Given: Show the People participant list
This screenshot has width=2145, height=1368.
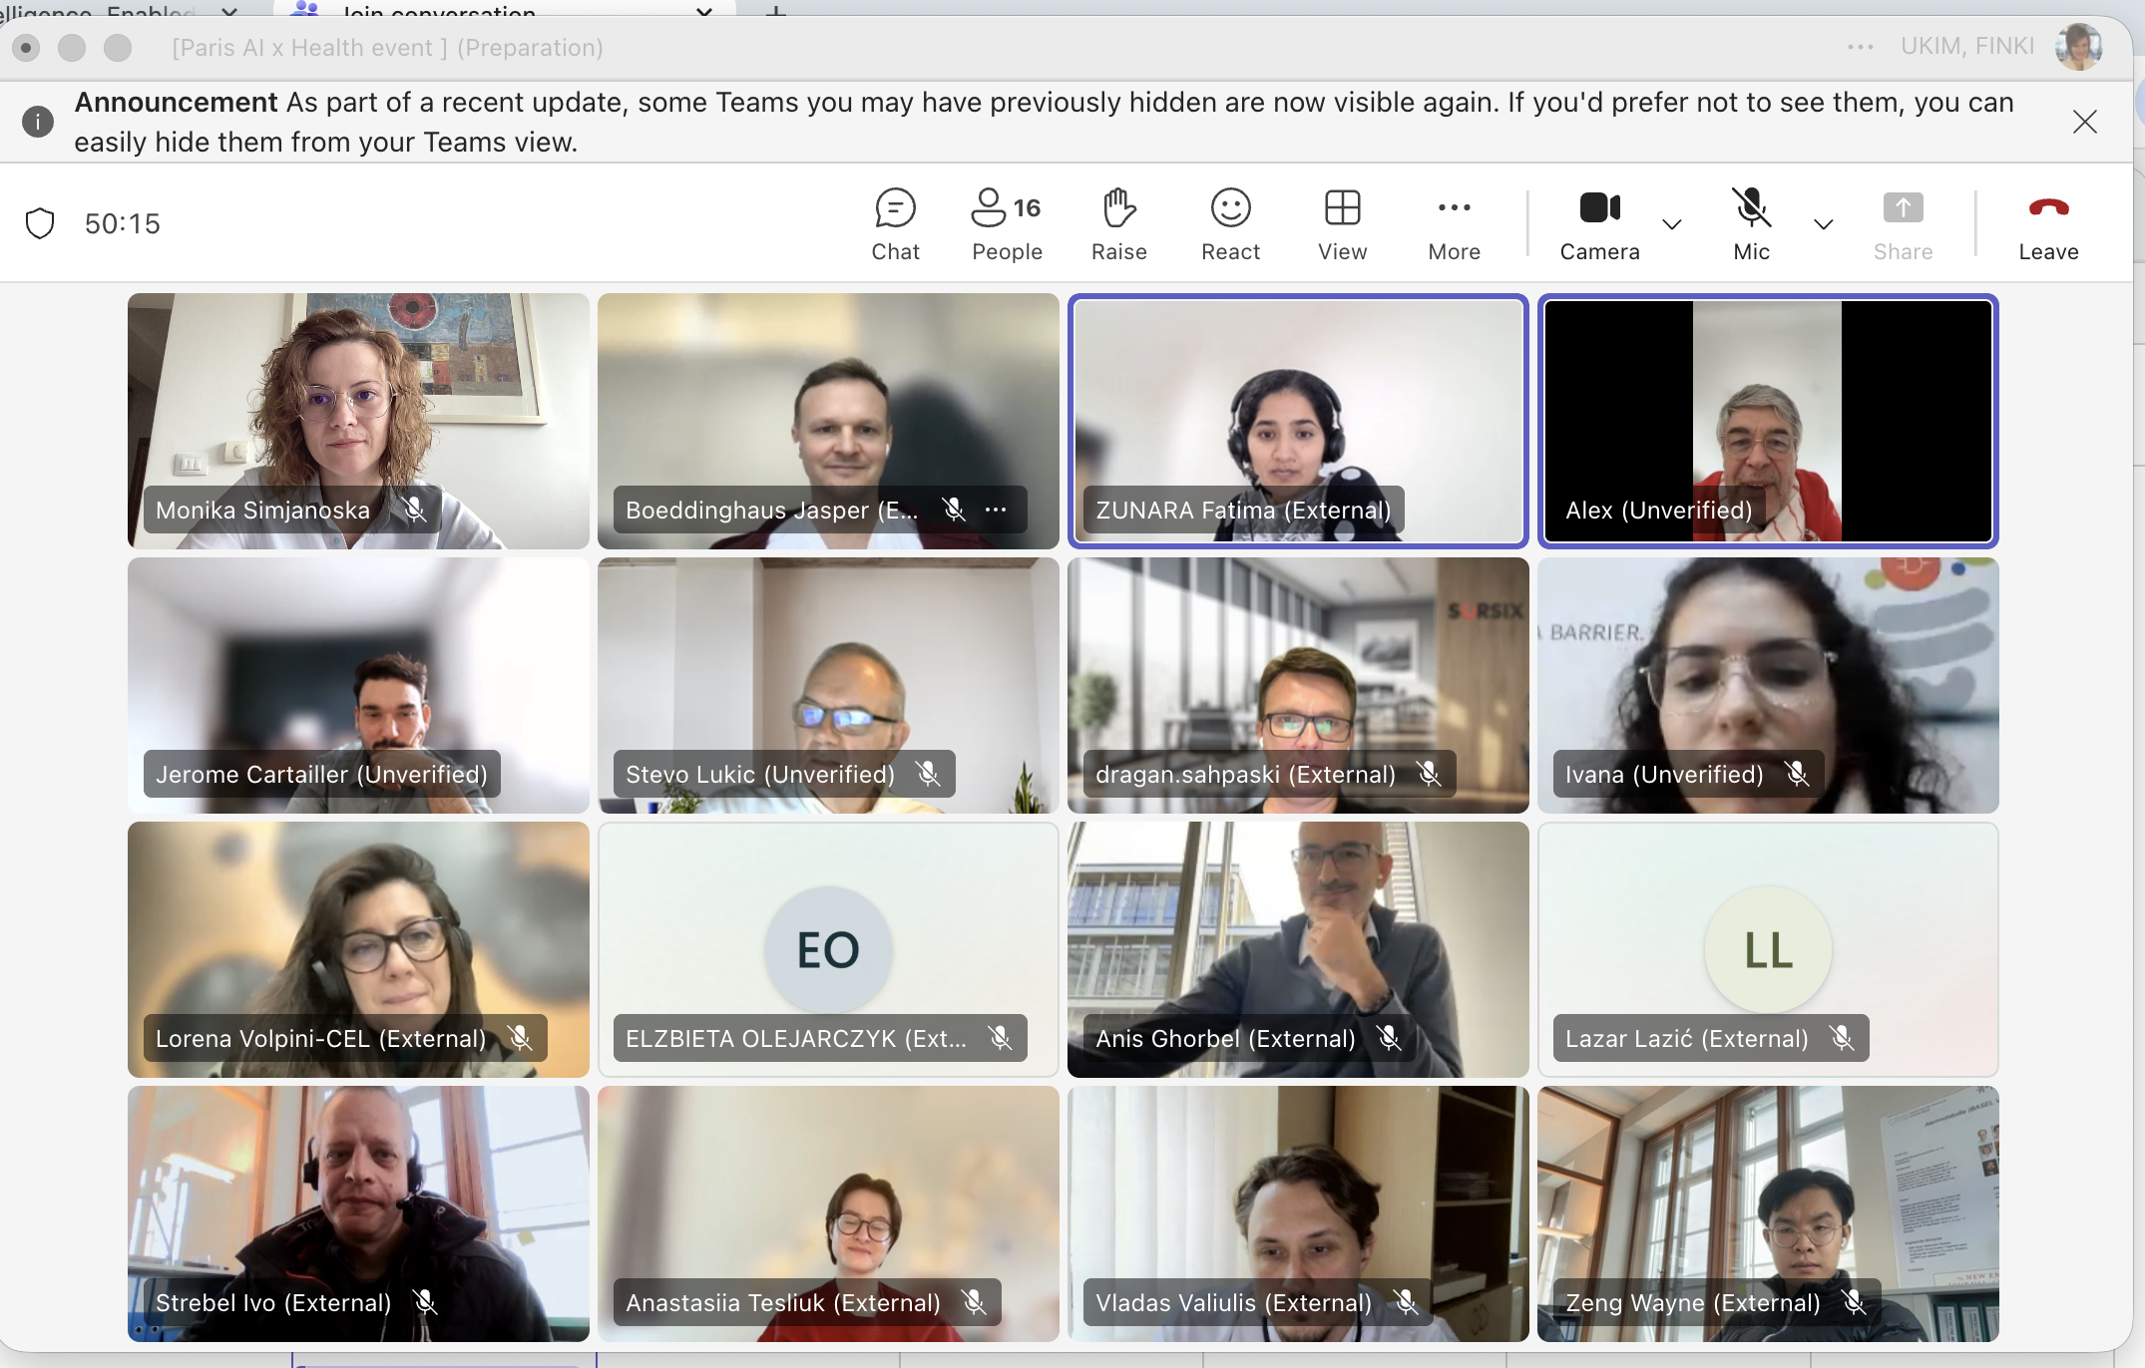Looking at the screenshot, I should (1006, 224).
